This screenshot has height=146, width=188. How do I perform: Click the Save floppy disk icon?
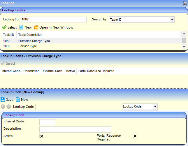click(3, 100)
